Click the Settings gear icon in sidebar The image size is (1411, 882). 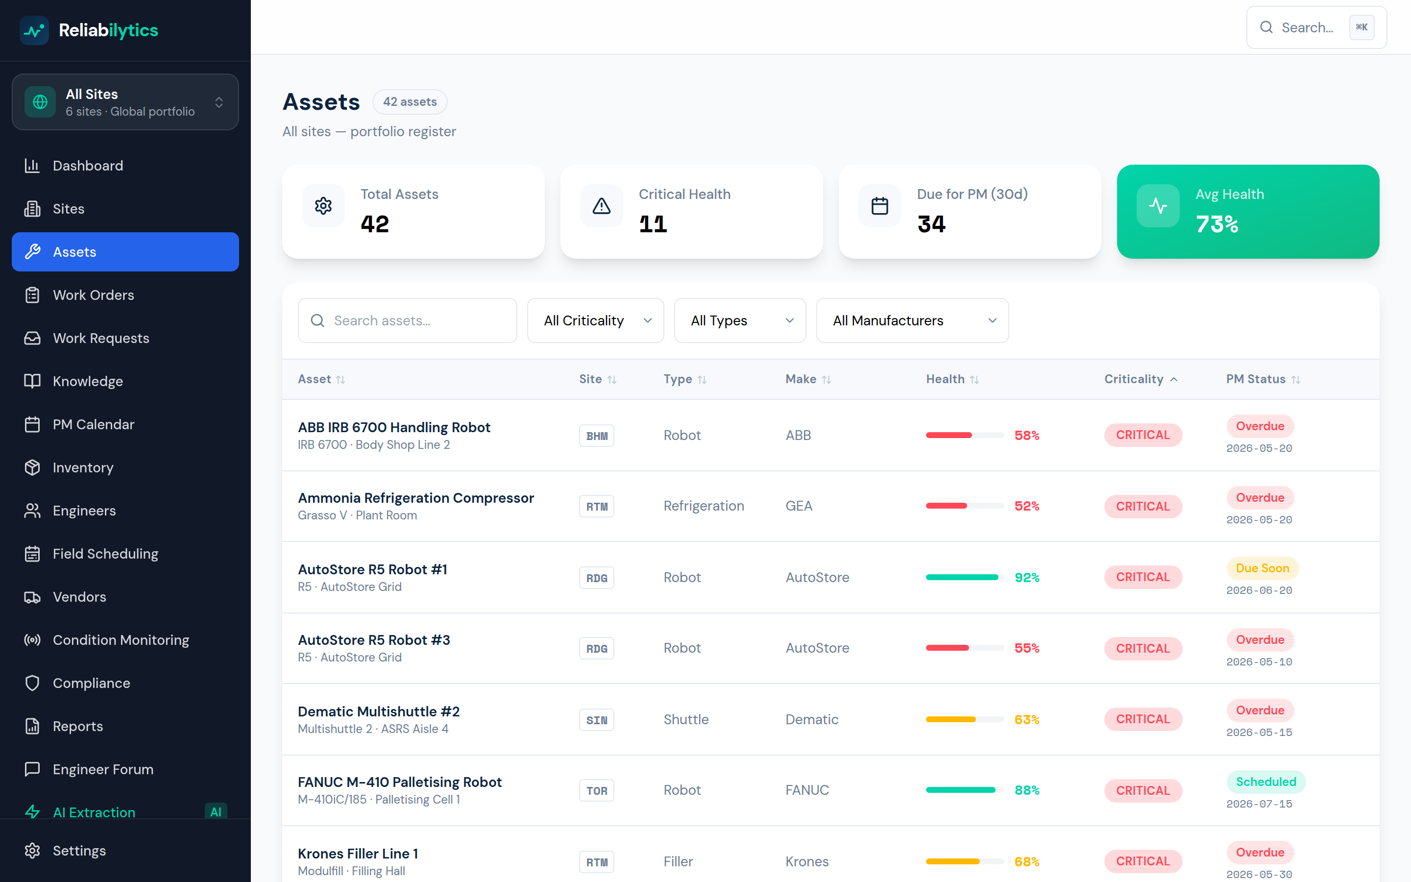click(32, 851)
